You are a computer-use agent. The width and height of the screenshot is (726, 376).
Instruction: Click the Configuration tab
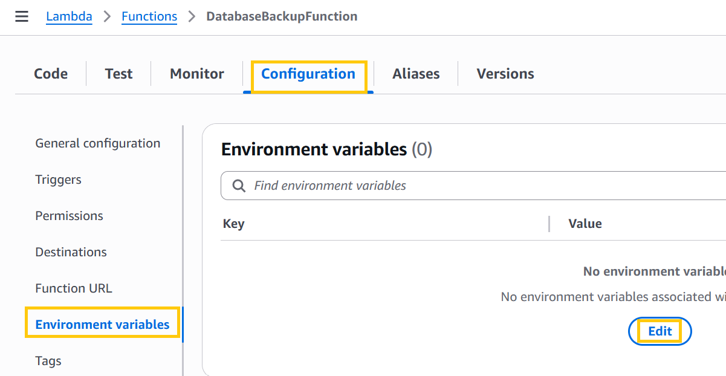pos(308,74)
